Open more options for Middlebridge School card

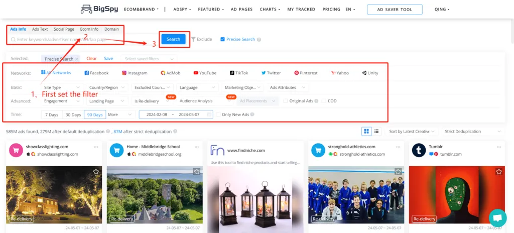click(196, 147)
